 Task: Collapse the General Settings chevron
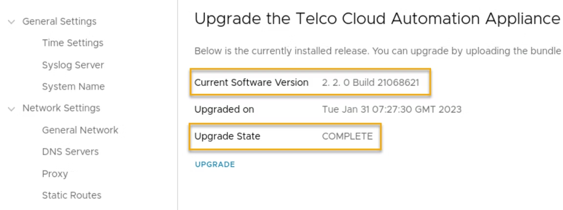point(11,21)
